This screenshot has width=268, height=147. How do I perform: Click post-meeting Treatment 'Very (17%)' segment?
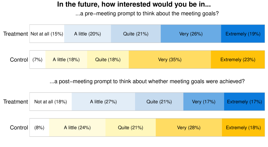pyautogui.click(x=204, y=102)
